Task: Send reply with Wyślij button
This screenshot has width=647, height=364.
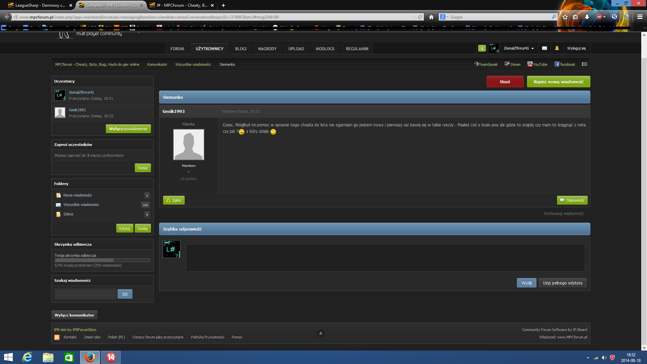Action: 526,283
